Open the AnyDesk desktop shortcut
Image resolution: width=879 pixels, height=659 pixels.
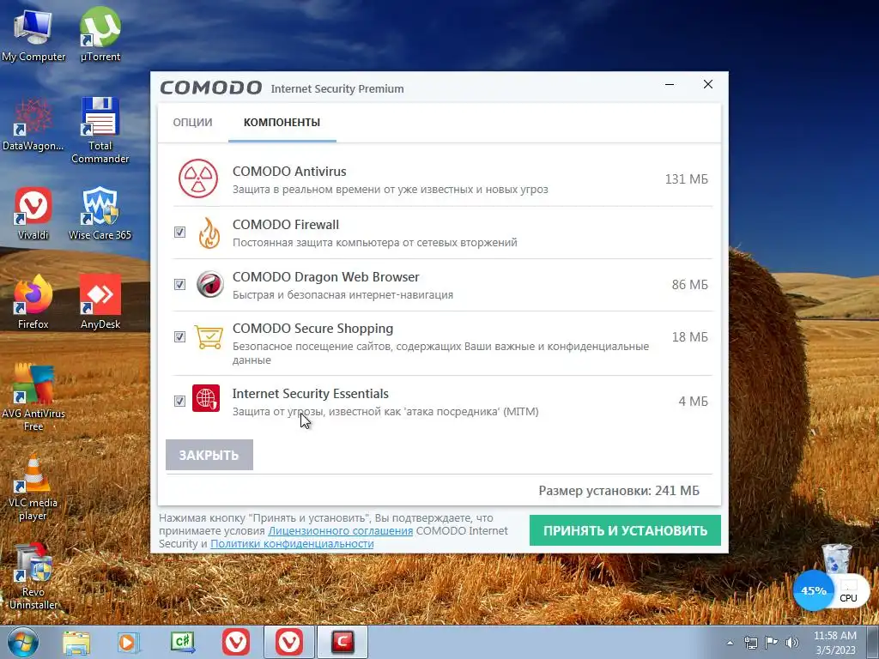tap(100, 301)
